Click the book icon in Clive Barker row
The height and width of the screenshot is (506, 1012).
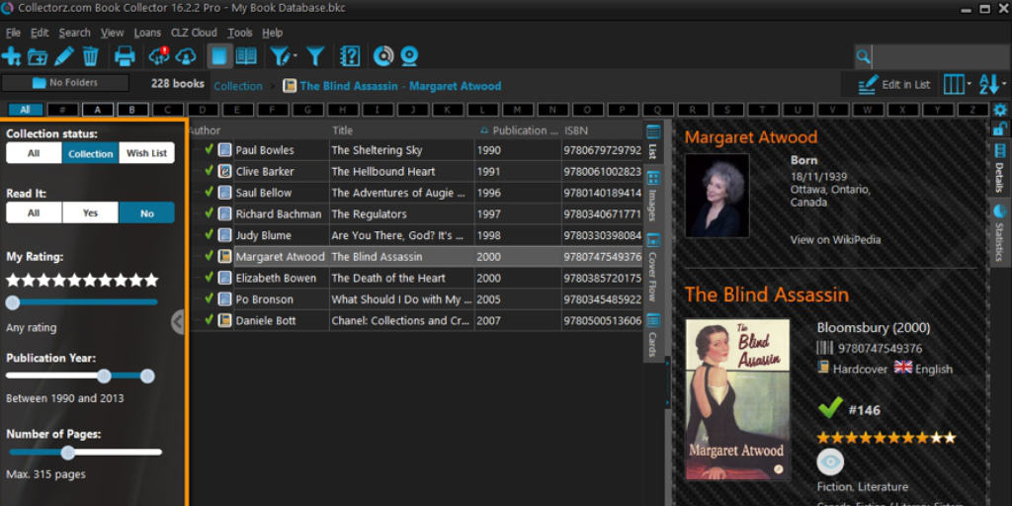[x=224, y=171]
